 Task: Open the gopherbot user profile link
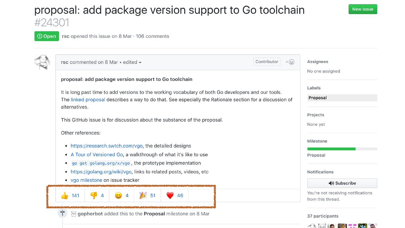coord(90,214)
